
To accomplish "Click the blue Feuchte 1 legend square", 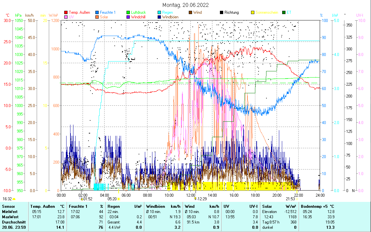I will tap(97, 13).
